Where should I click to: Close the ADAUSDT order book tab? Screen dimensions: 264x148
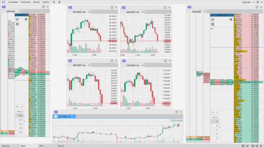pyautogui.click(x=205, y=12)
